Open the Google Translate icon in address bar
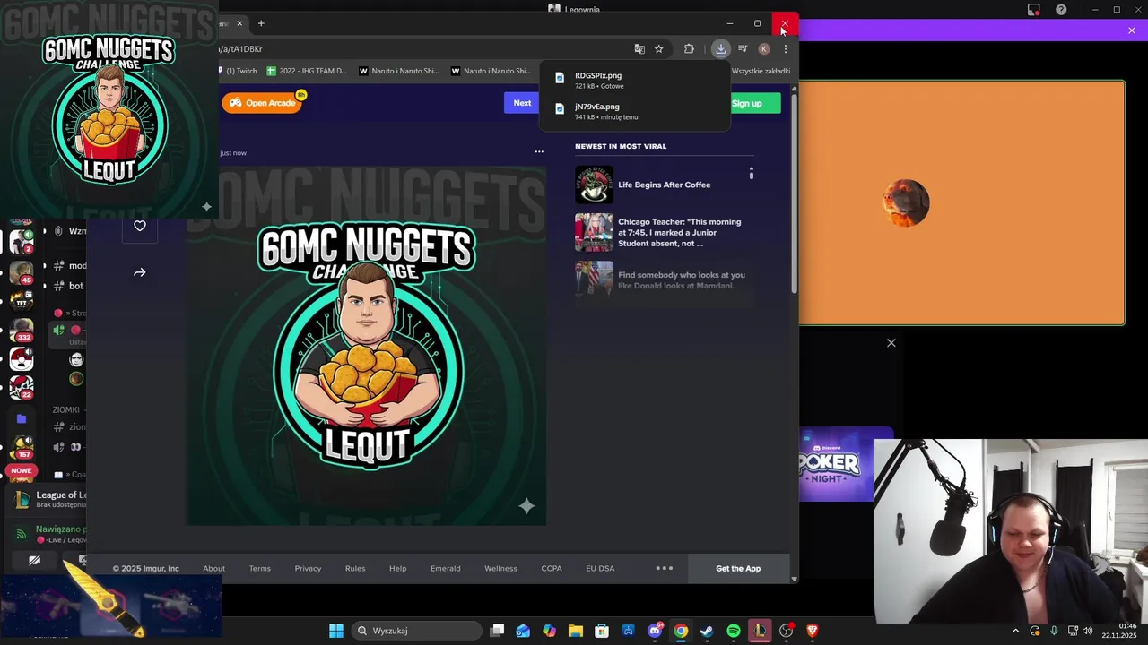Viewport: 1148px width, 645px height. (639, 49)
